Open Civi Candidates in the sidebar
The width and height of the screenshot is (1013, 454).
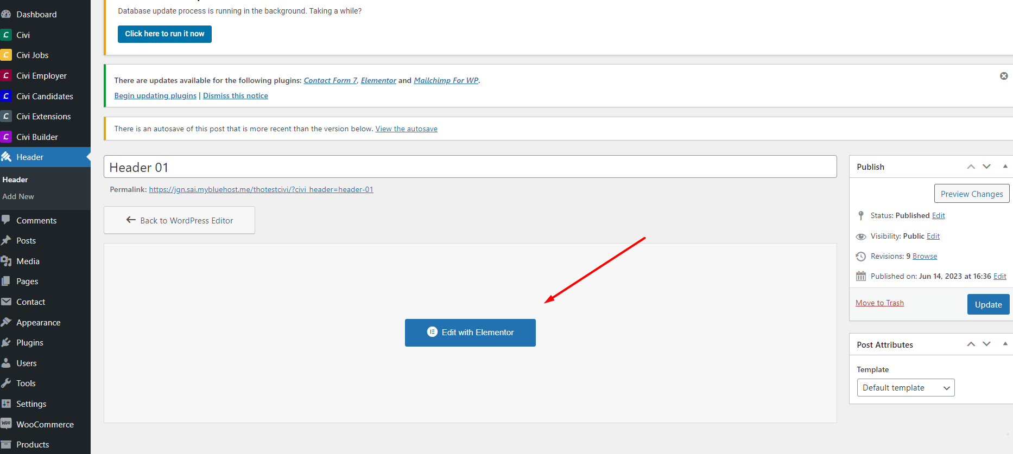[45, 97]
